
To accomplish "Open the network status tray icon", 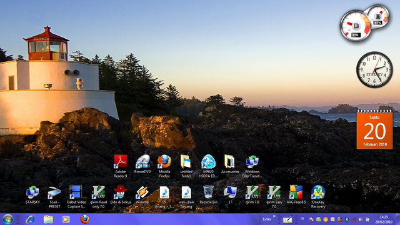I will click(354, 219).
